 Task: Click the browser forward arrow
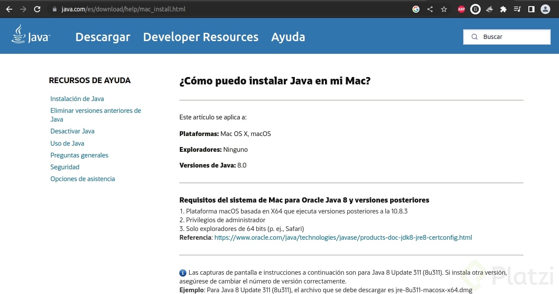[23, 9]
